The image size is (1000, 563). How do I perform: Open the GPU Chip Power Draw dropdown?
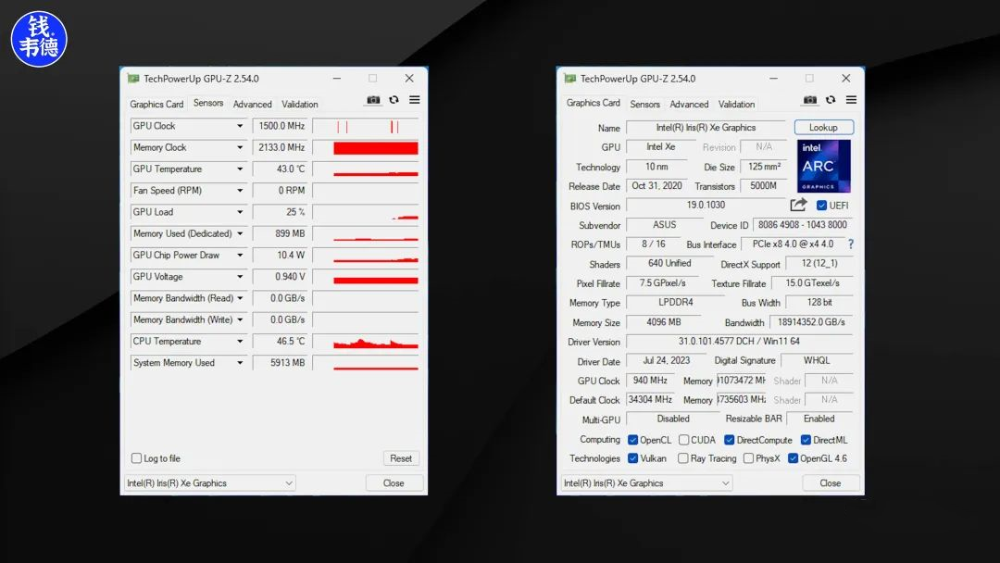click(x=240, y=255)
